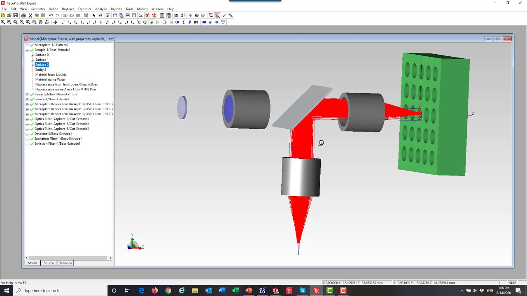The image size is (527, 296).
Task: Expand the Surface 1 node
Action: (x=32, y=60)
